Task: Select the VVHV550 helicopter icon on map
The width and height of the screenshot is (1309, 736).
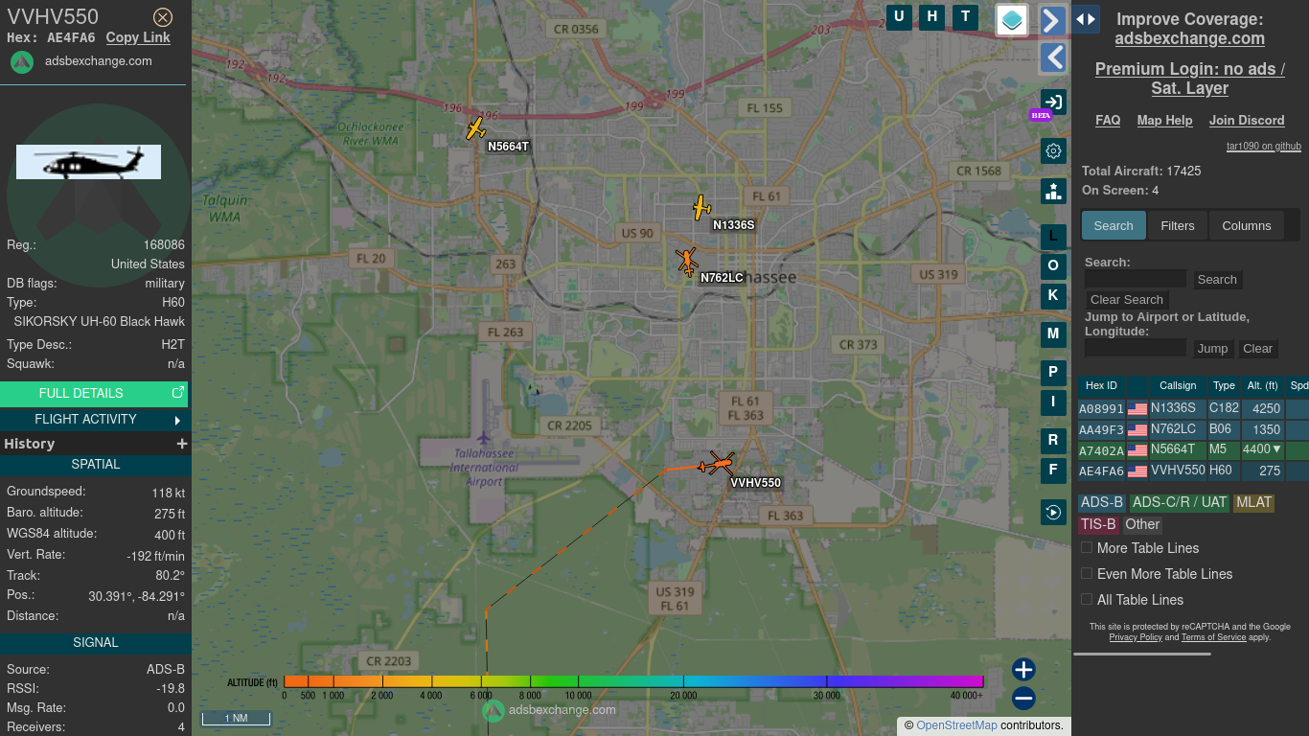Action: (x=717, y=464)
